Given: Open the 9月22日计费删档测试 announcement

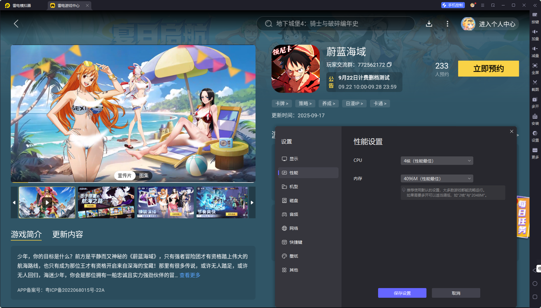Looking at the screenshot, I should (364, 82).
